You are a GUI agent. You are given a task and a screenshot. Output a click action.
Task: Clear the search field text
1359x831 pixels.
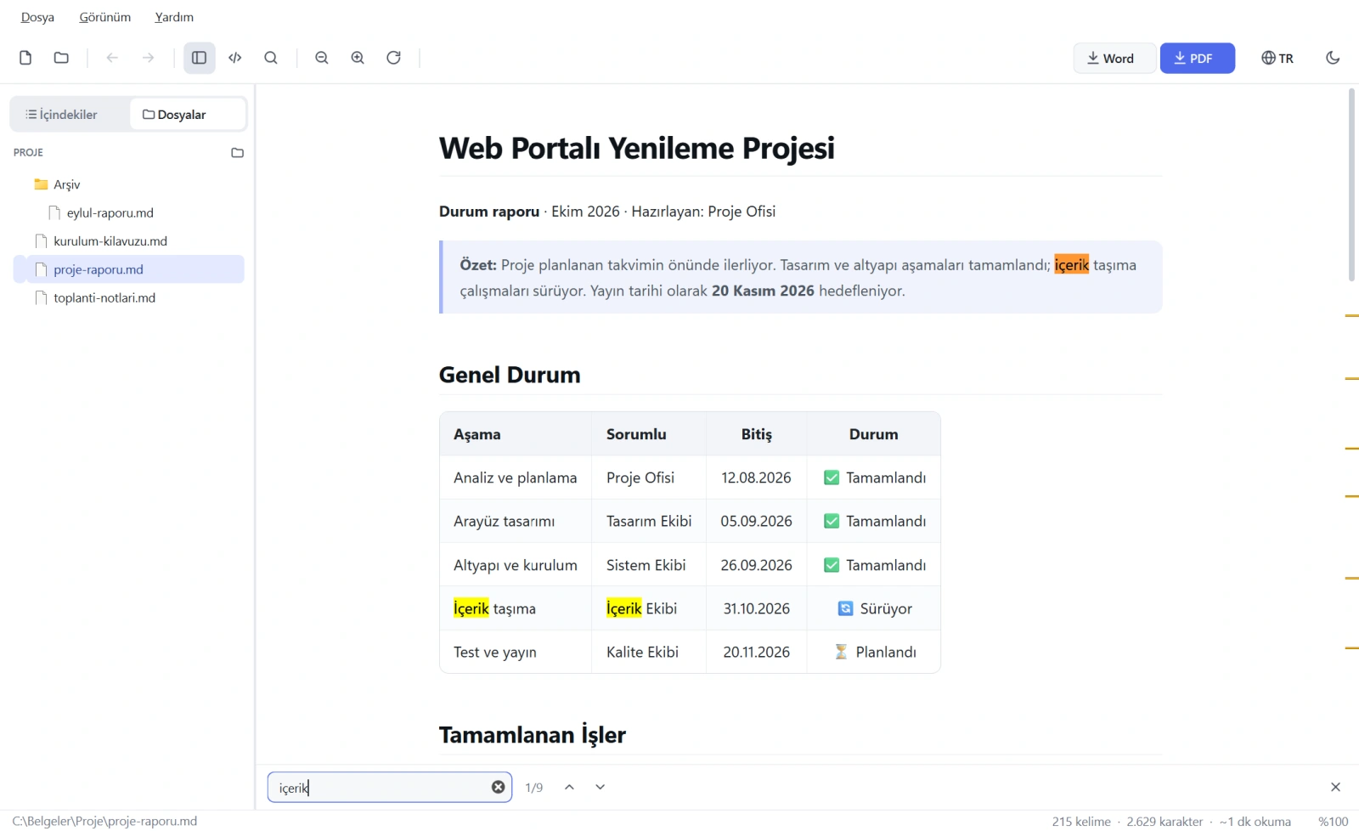click(x=499, y=788)
